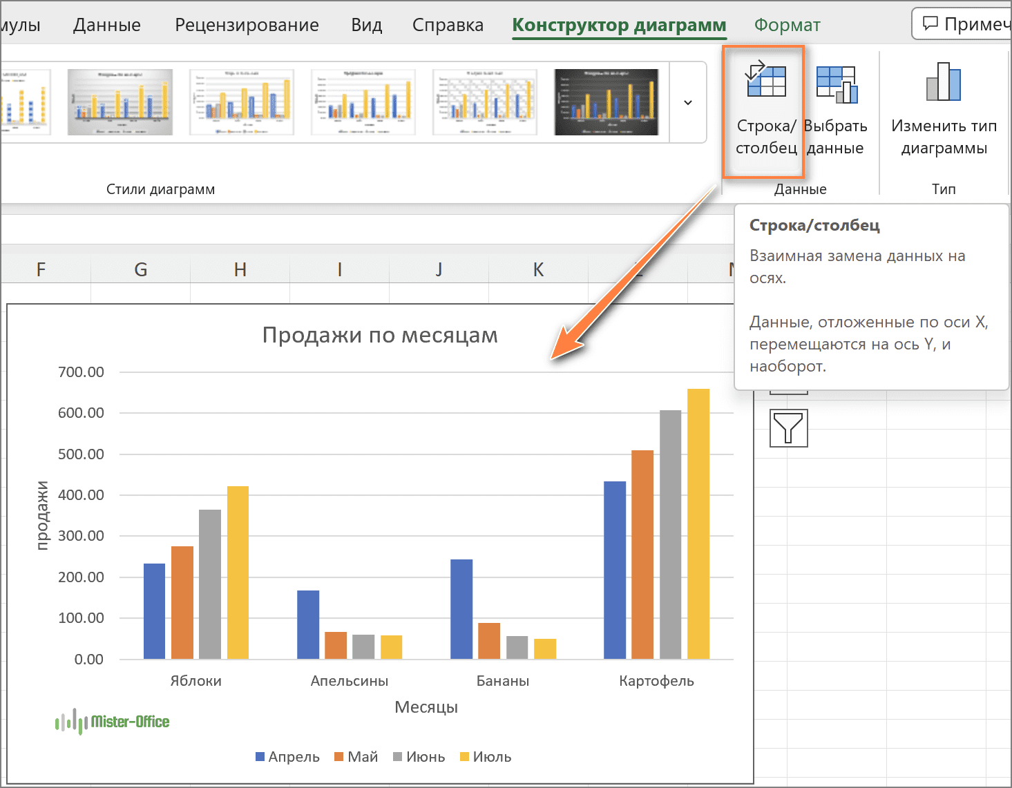This screenshot has height=788, width=1012.
Task: Select the Конструктор диаграмм tab
Action: [x=619, y=25]
